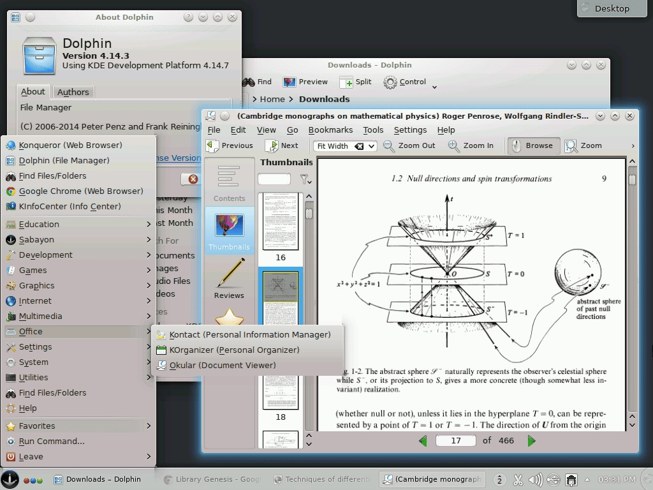This screenshot has height=490, width=653.
Task: Open the Bookmarks menu in Okular
Action: pos(331,130)
